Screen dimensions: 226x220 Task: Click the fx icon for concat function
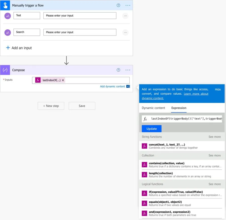[144, 146]
